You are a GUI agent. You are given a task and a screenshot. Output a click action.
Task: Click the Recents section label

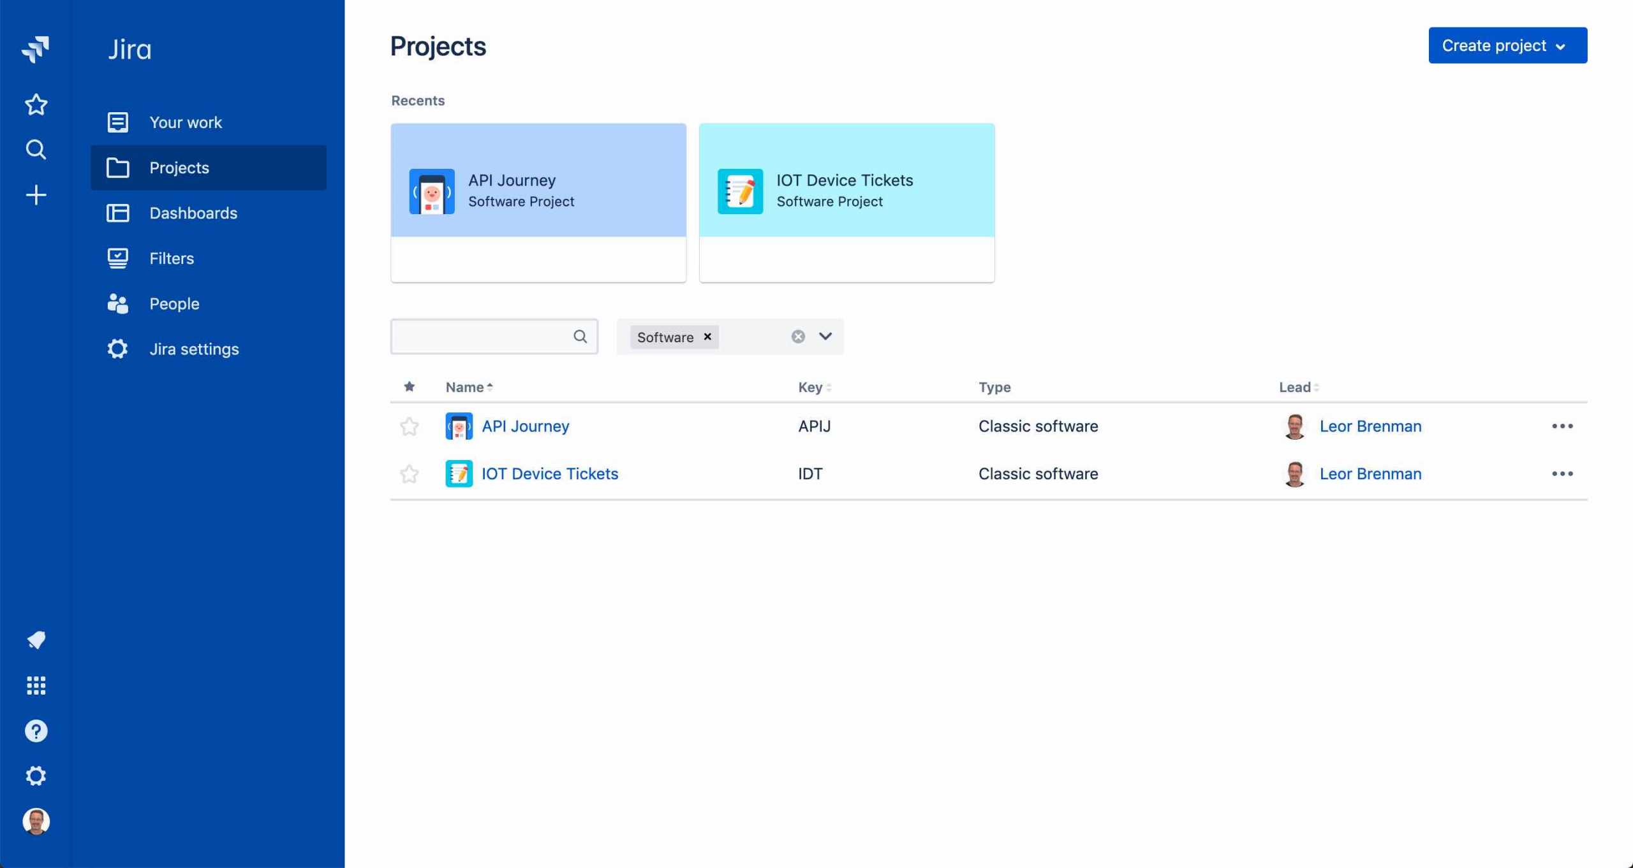coord(418,101)
